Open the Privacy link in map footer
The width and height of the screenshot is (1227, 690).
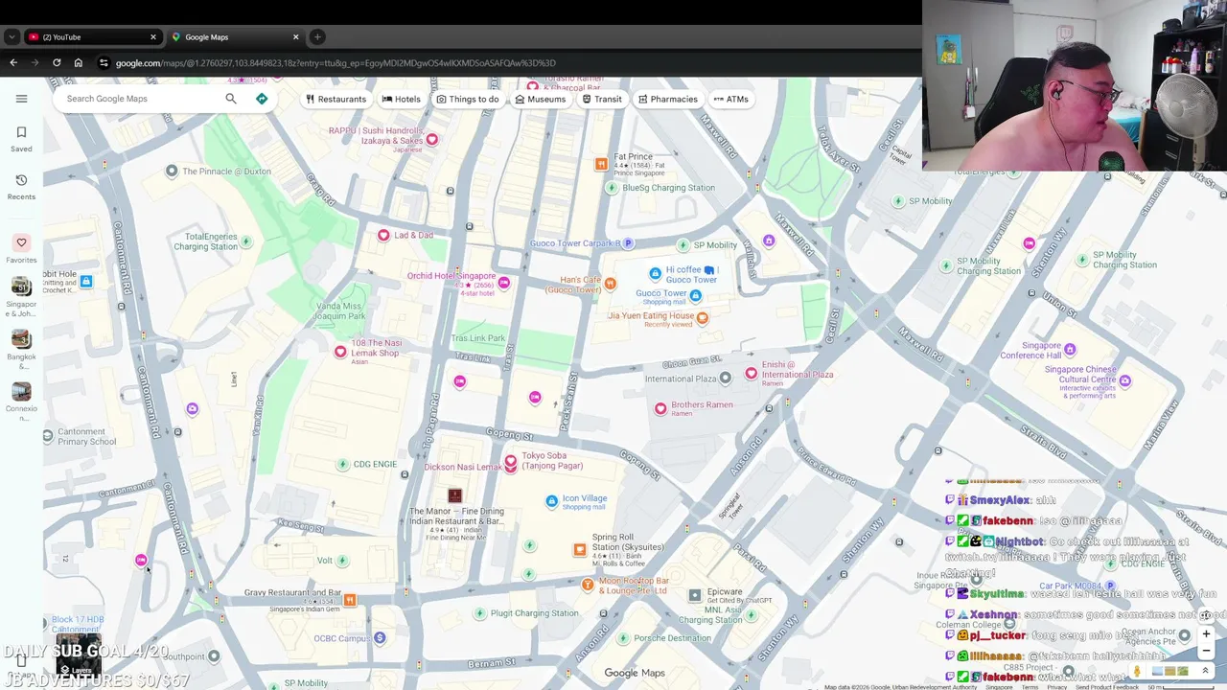tap(1056, 687)
